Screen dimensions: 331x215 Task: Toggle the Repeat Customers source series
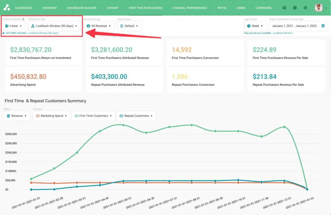point(136,116)
